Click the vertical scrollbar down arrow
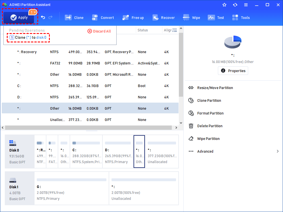This screenshot has width=283, height=212. (181, 123)
